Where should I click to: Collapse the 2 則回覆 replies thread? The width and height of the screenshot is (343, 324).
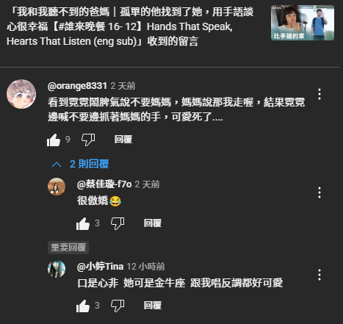(x=80, y=164)
